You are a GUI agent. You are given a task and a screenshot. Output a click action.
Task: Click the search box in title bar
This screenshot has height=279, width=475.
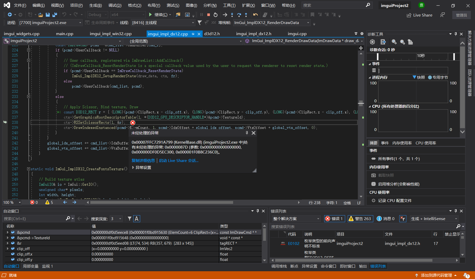[x=336, y=5]
